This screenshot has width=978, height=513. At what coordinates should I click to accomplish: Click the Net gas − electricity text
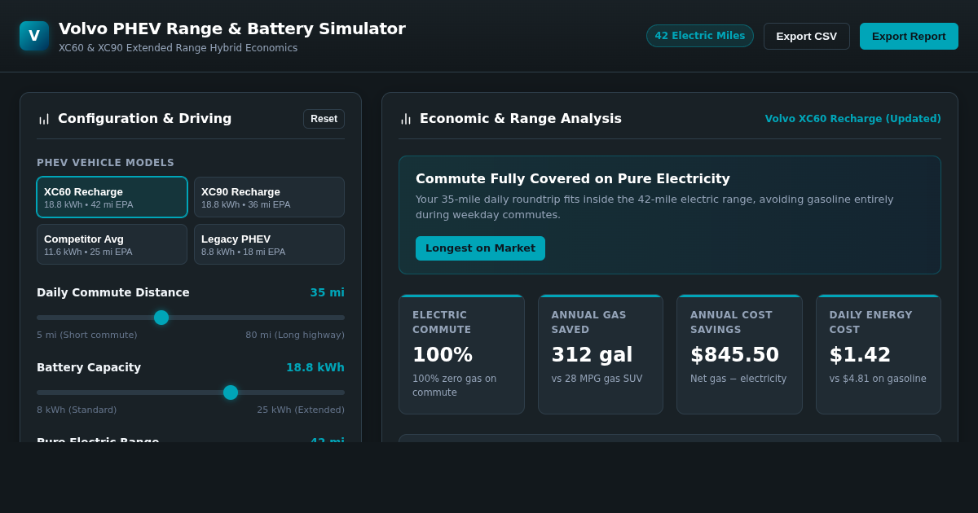click(738, 379)
